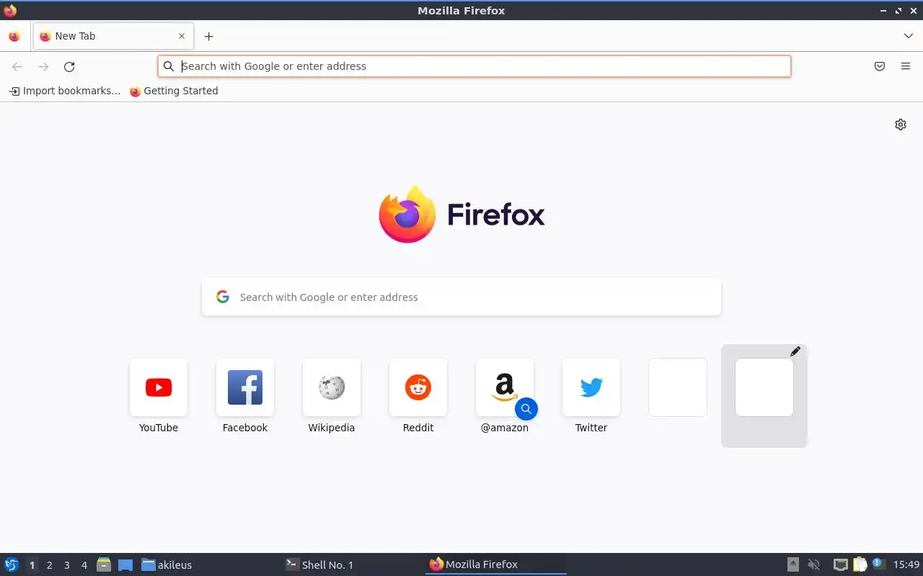Click the first empty shortcut tile
This screenshot has height=576, width=923.
coord(678,387)
